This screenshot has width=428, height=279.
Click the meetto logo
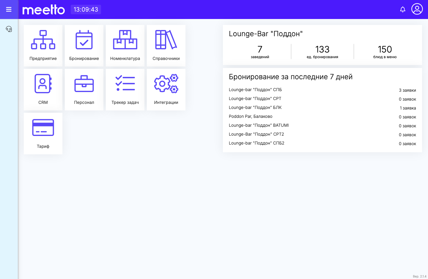point(44,9)
